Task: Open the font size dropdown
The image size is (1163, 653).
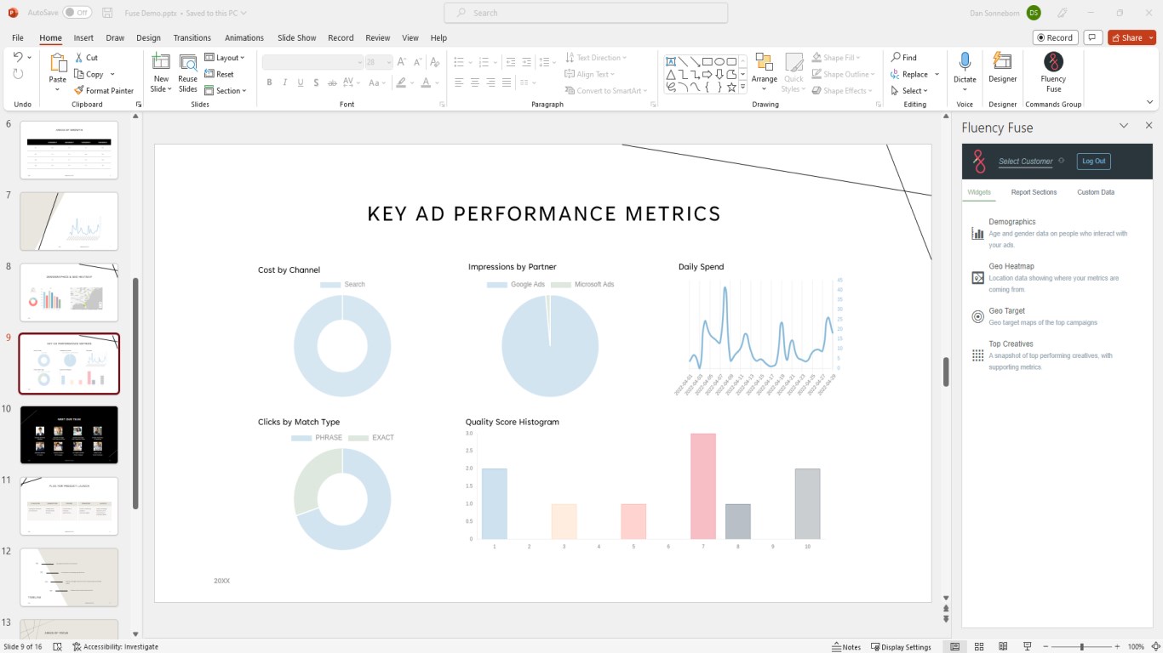Action: [388, 62]
